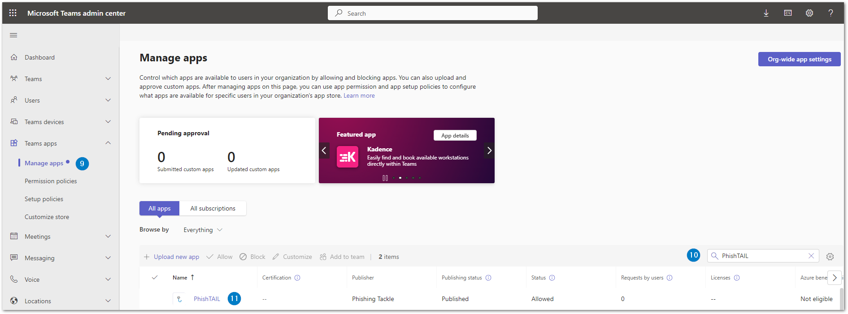The image size is (848, 314).
Task: Follow the Learn more link
Action: click(x=359, y=95)
